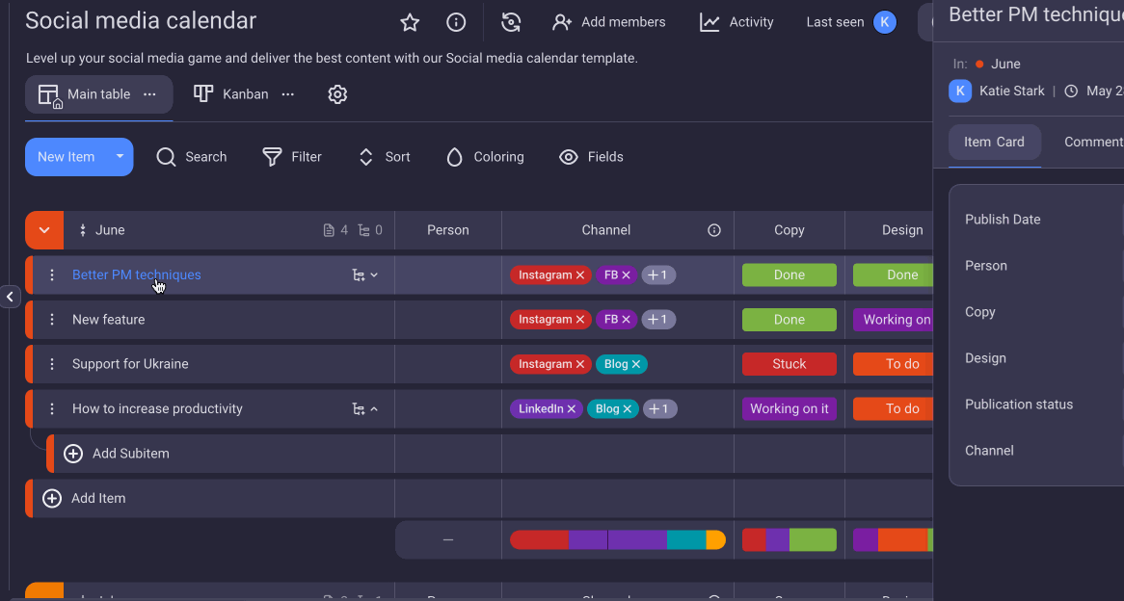Open Better PM techniques item
Viewport: 1124px width, 601px height.
coord(136,275)
